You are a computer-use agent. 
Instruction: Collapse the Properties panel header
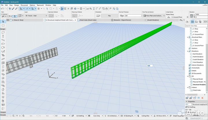tap(196, 102)
